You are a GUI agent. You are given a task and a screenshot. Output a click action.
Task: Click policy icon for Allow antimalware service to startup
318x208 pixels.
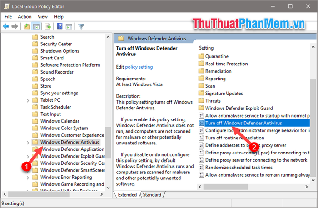(x=201, y=115)
